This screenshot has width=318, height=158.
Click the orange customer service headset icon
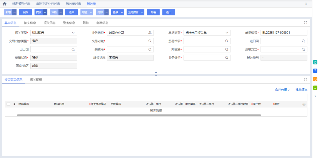[315, 79]
